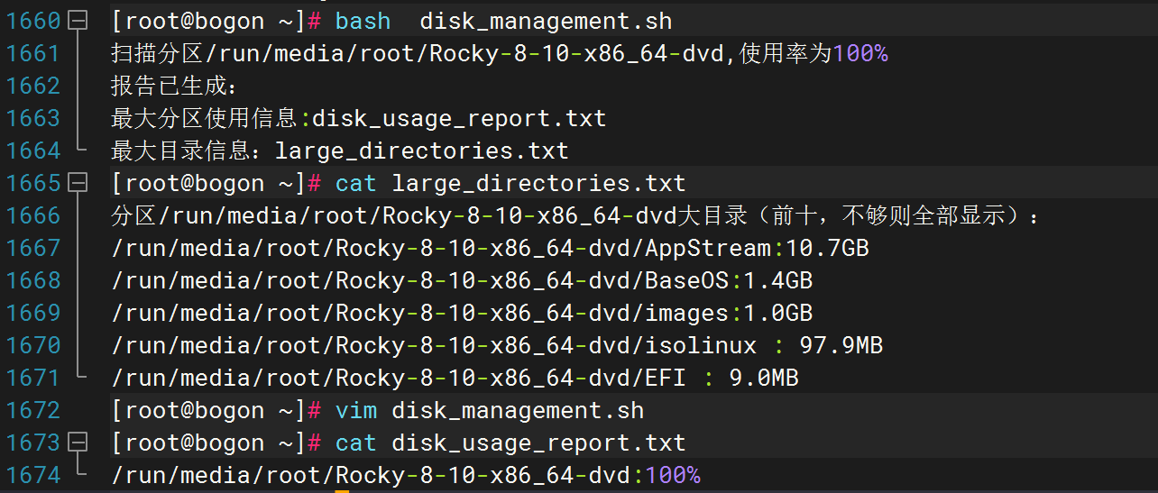Click line number 1668 in the gutter
Image resolution: width=1158 pixels, height=493 pixels.
point(33,280)
